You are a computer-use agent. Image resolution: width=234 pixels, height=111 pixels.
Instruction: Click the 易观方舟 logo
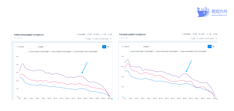click(x=212, y=12)
